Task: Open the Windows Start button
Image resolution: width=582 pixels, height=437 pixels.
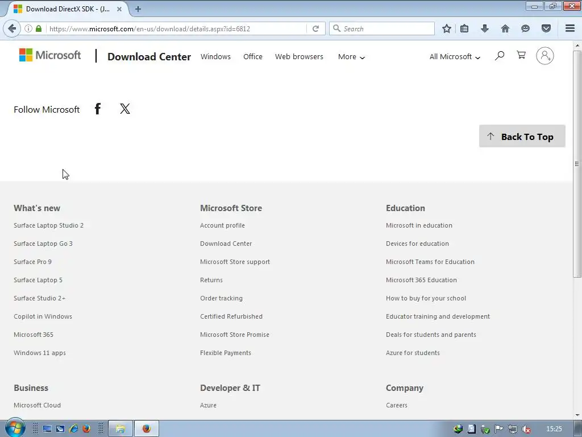Action: [x=15, y=428]
